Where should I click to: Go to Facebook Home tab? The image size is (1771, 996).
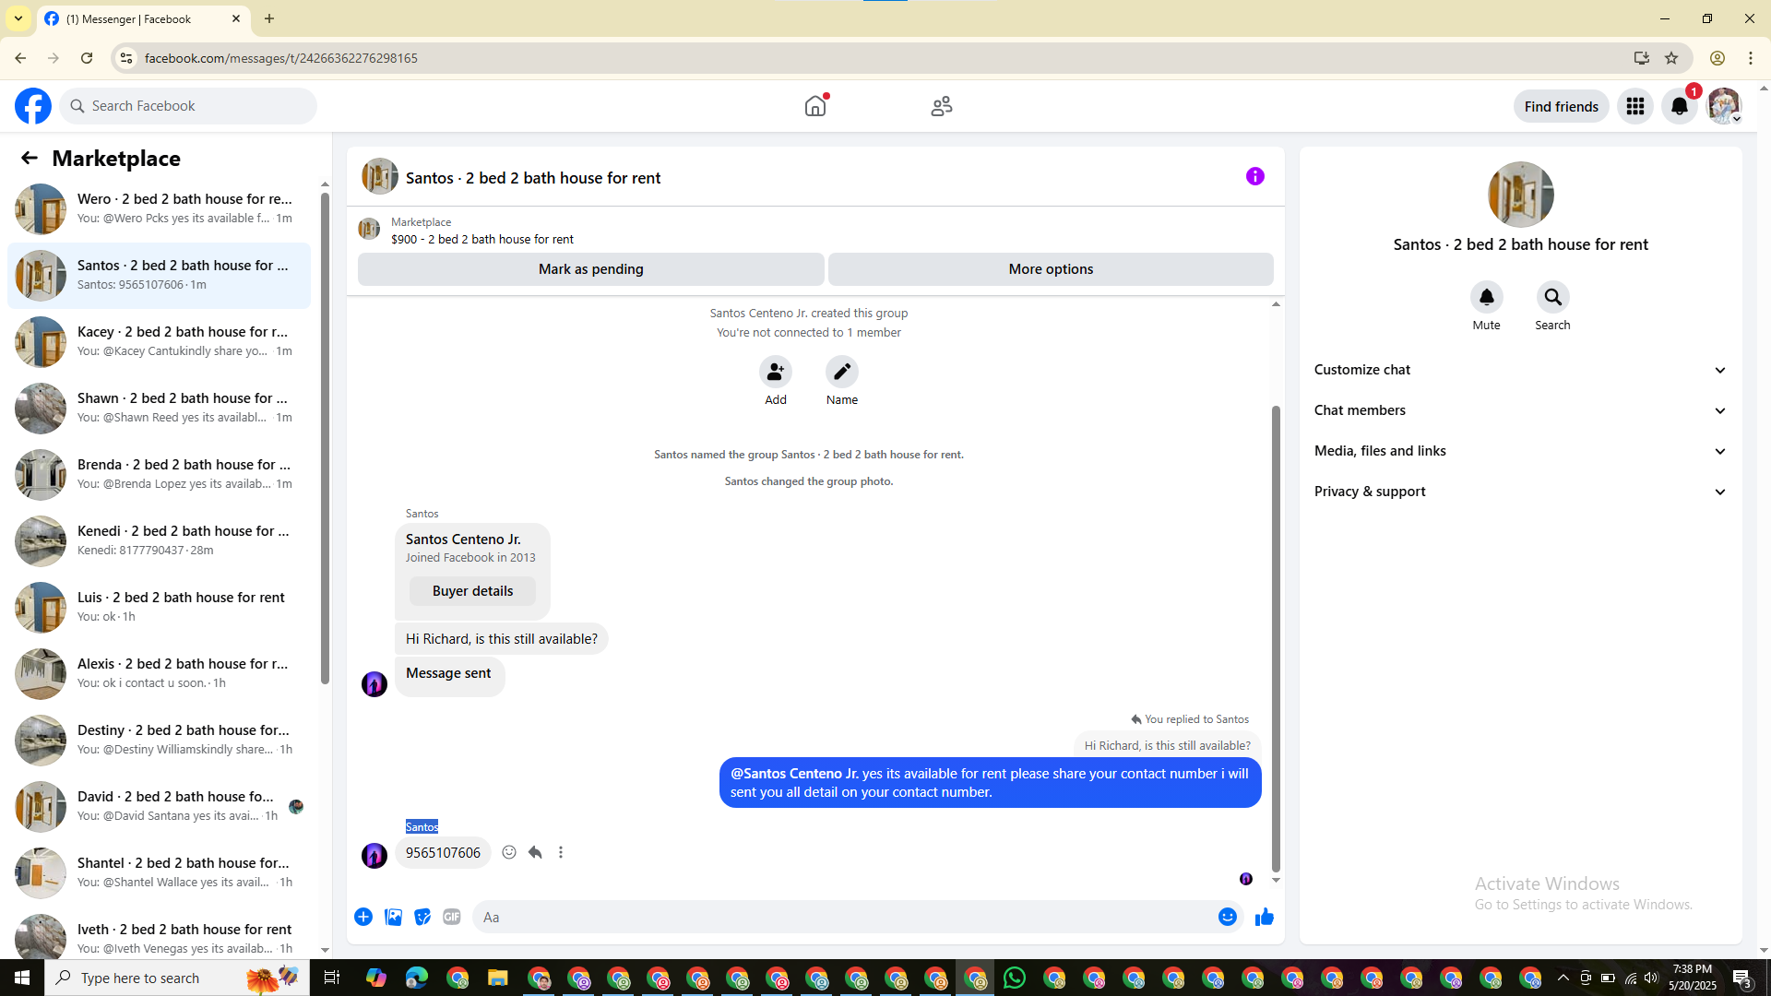click(815, 106)
